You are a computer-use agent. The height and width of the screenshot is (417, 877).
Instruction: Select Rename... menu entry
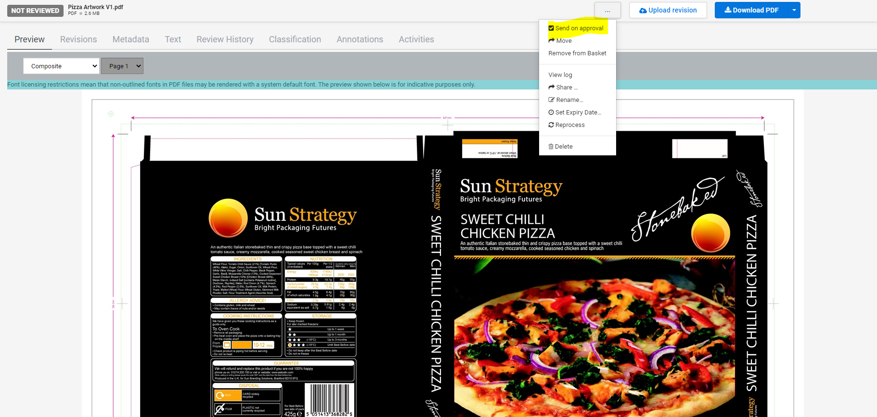578,100
